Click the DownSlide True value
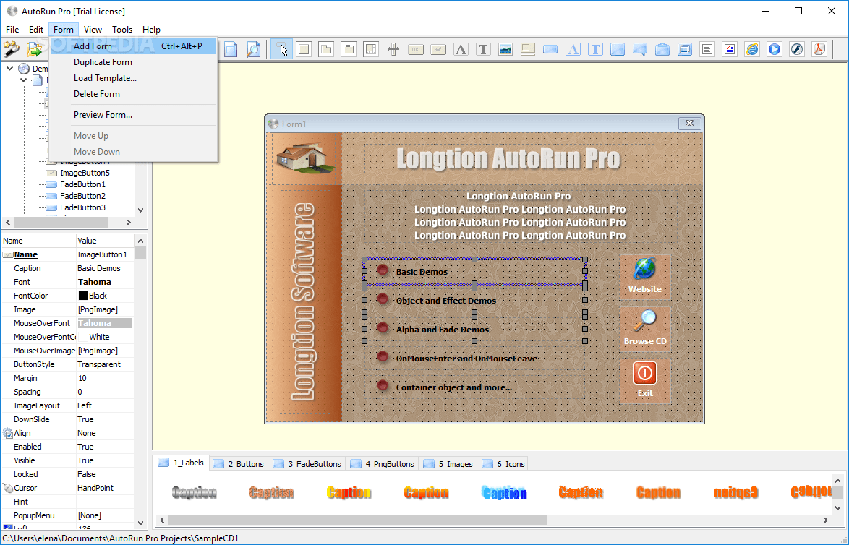Image resolution: width=849 pixels, height=545 pixels. (105, 419)
